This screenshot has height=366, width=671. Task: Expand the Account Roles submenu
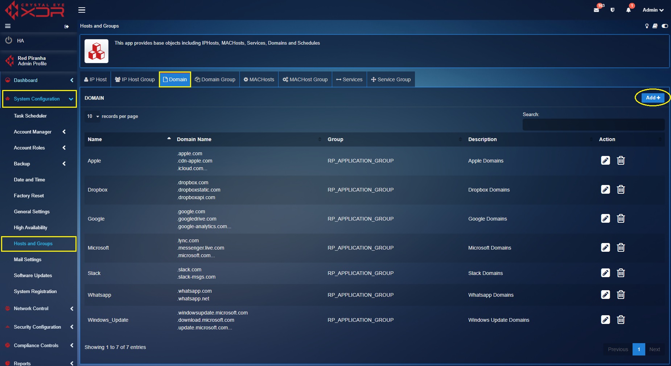39,148
